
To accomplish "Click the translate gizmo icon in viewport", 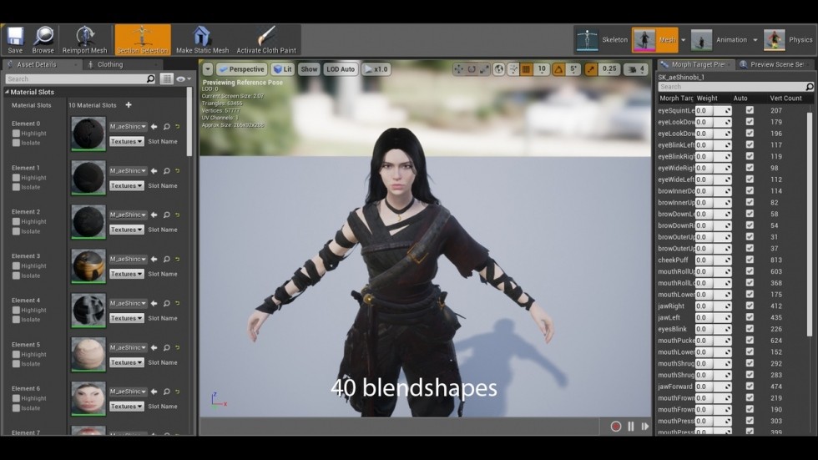I will point(458,68).
